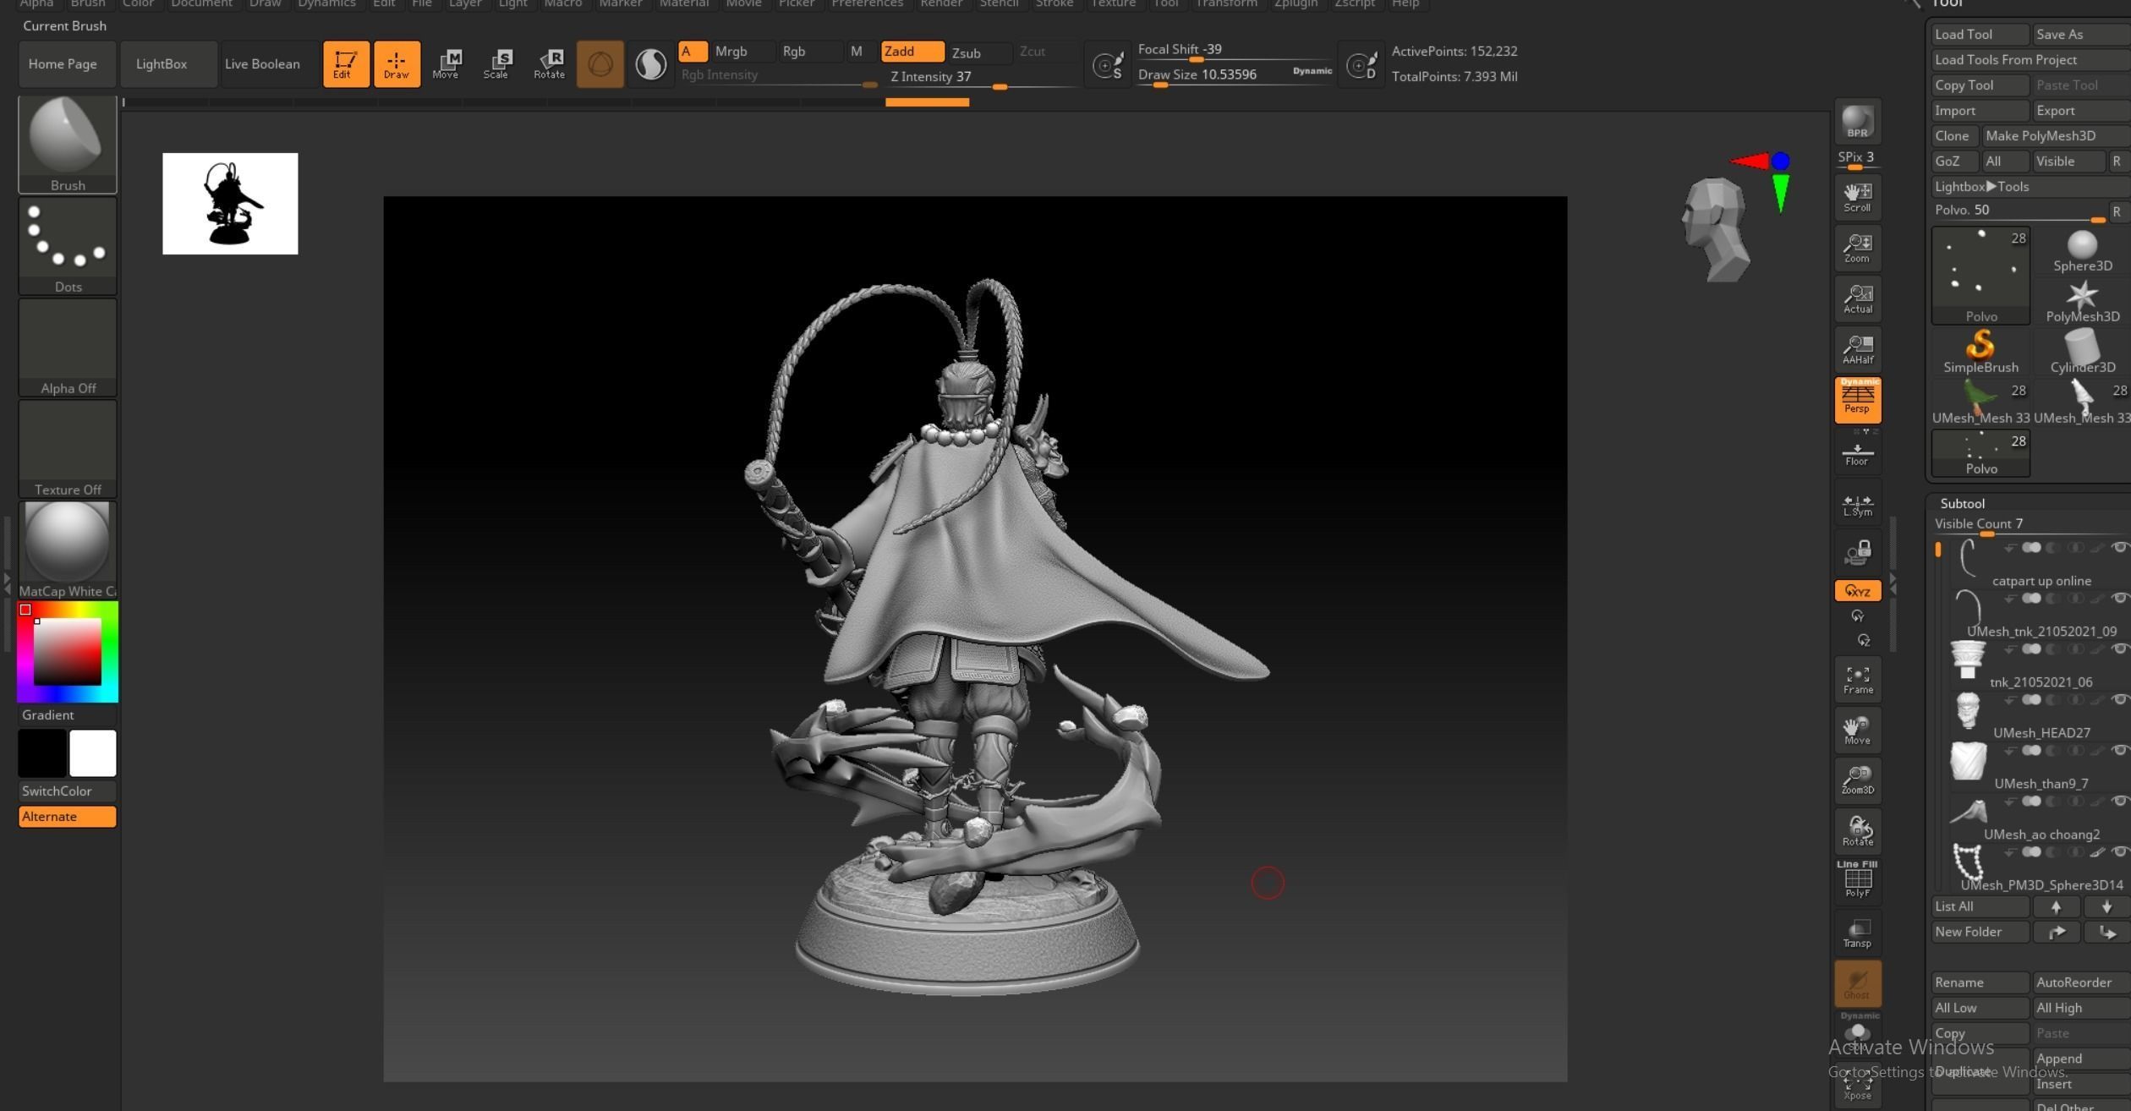Open the Zplugin menu
The height and width of the screenshot is (1111, 2131).
[x=1294, y=3]
